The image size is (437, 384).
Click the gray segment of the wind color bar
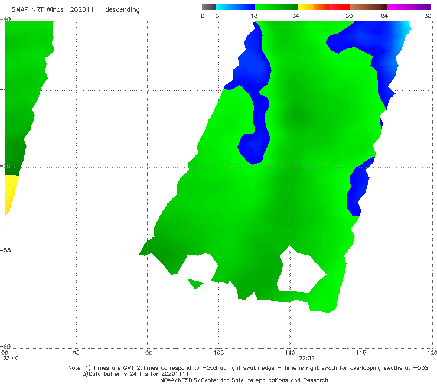point(208,7)
